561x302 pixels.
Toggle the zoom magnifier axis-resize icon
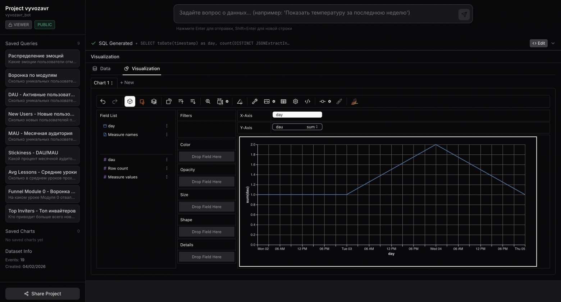pyautogui.click(x=208, y=102)
